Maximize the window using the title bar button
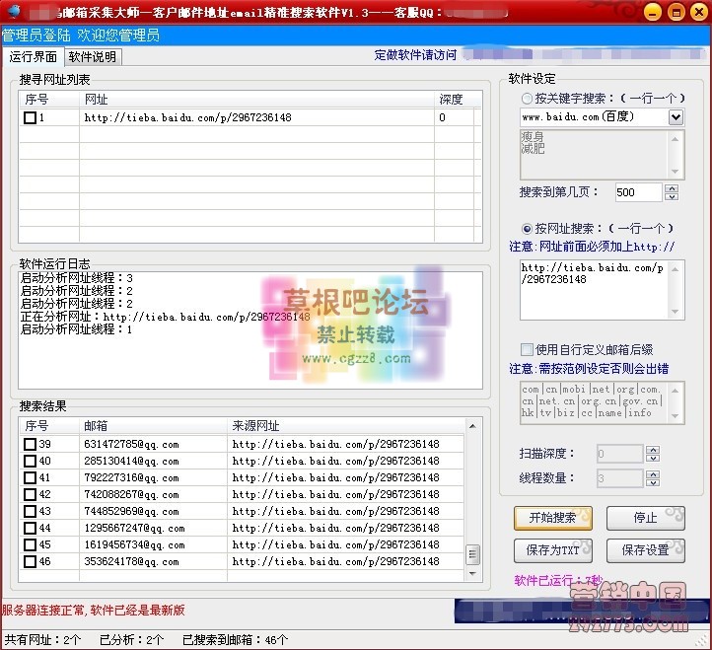Image resolution: width=712 pixels, height=650 pixels. [x=675, y=13]
